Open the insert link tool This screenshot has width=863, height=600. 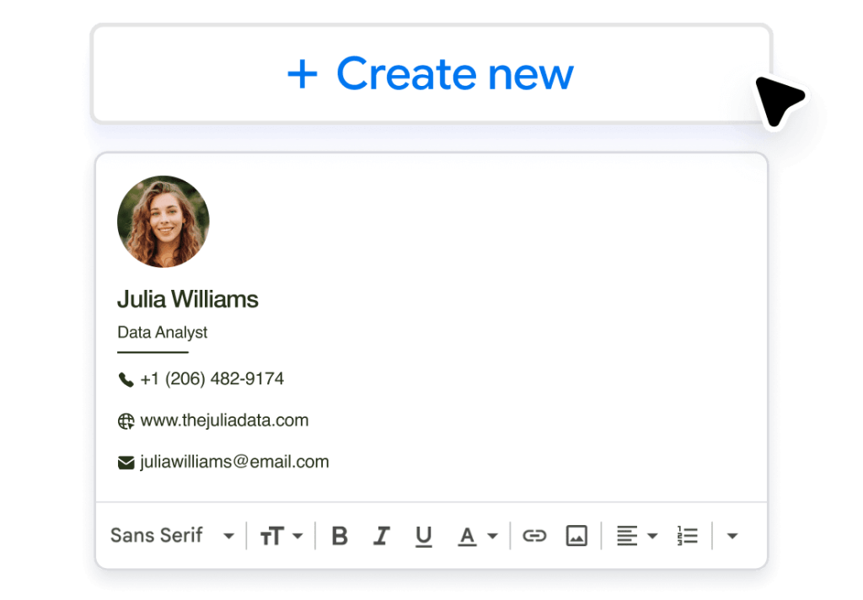coord(534,535)
